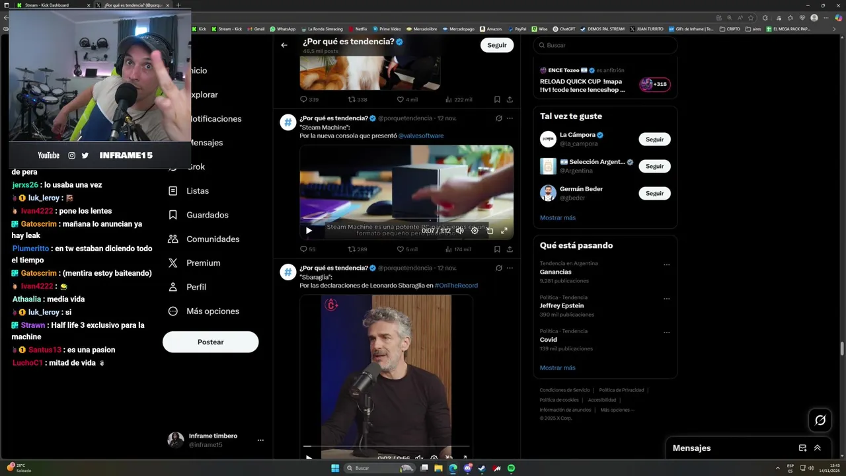The image size is (846, 476).
Task: Open the Windows Start menu
Action: pyautogui.click(x=335, y=468)
